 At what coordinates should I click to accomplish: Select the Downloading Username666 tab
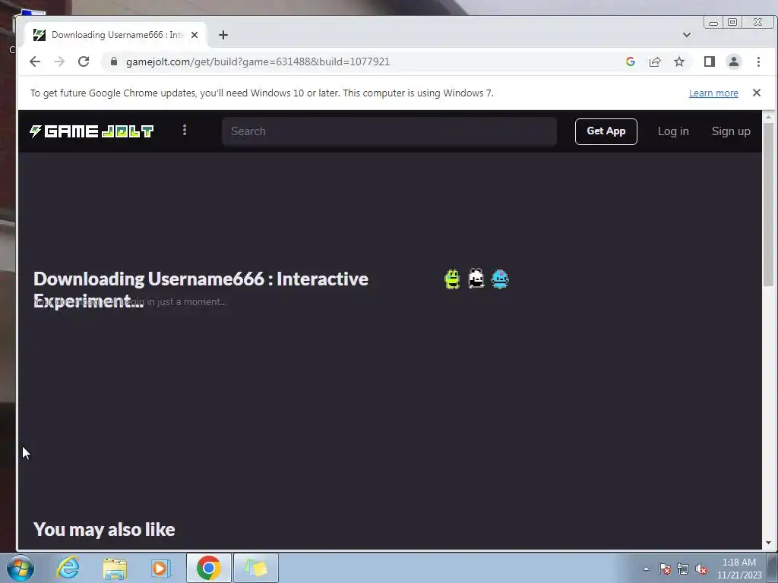115,35
